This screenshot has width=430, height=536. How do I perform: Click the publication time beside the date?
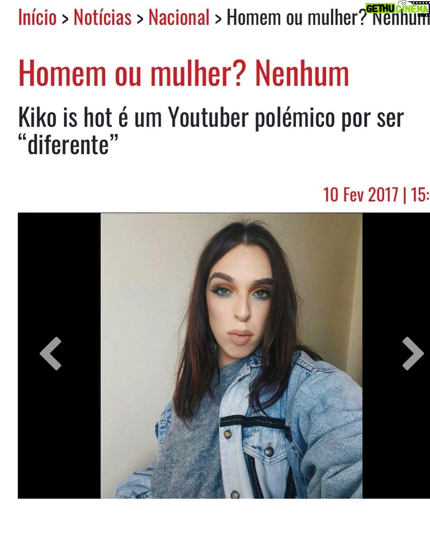point(420,195)
